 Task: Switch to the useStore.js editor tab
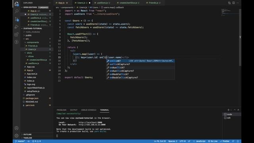102,3
